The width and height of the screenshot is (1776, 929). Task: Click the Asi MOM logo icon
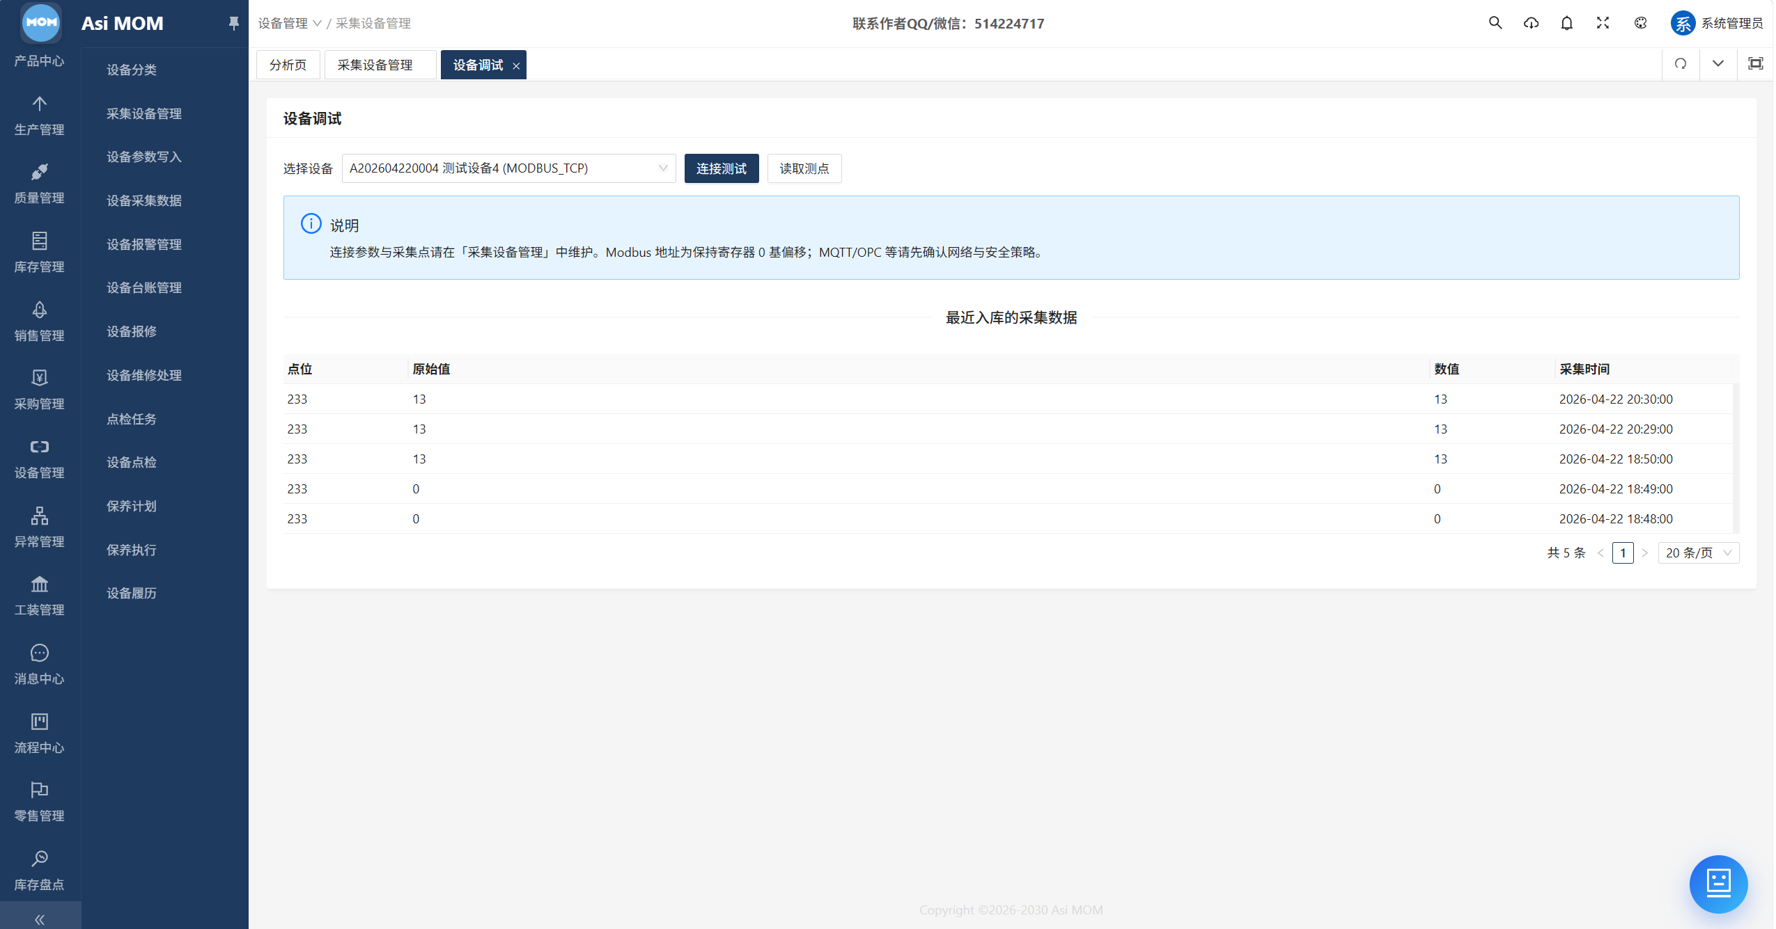[x=41, y=22]
